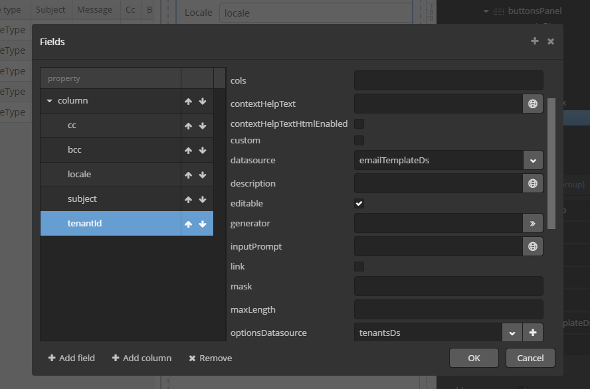Open localization globe for contextHelpText
590x389 pixels.
(532, 104)
